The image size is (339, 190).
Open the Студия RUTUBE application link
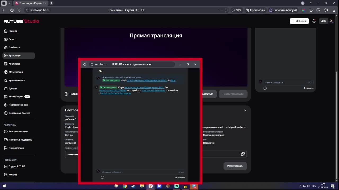tap(15, 166)
